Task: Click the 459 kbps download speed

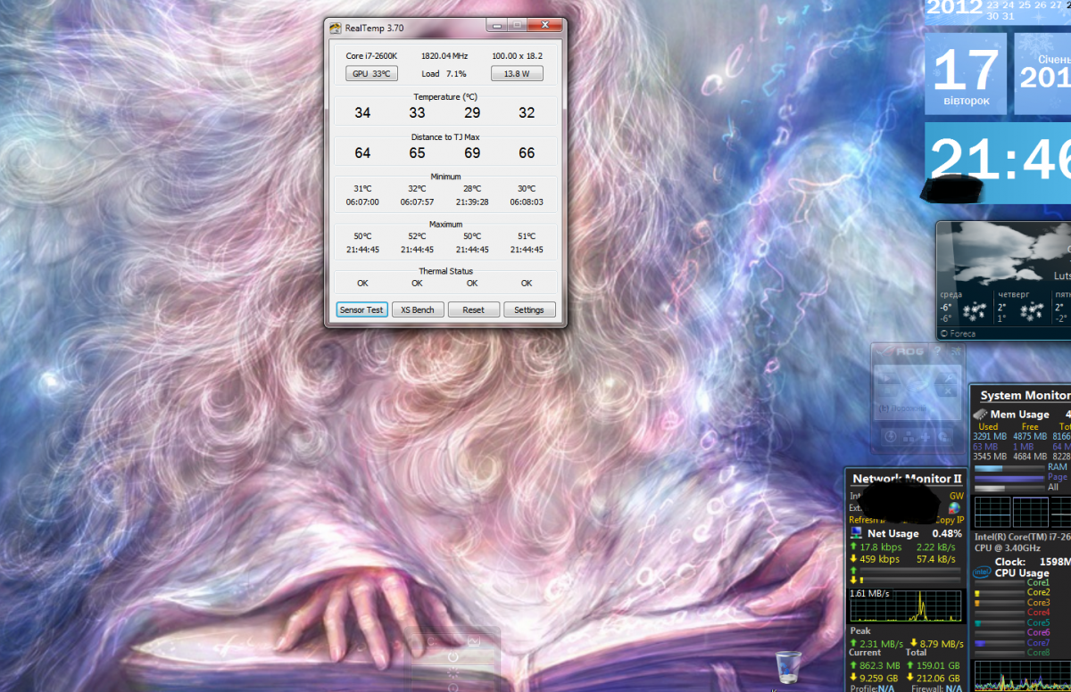Action: pyautogui.click(x=880, y=559)
